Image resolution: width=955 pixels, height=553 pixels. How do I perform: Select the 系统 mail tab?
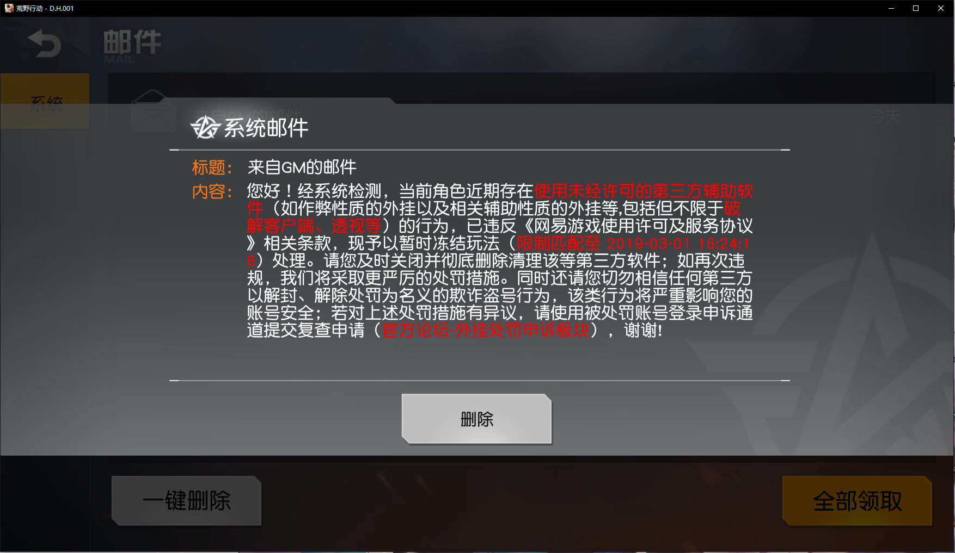pyautogui.click(x=45, y=101)
